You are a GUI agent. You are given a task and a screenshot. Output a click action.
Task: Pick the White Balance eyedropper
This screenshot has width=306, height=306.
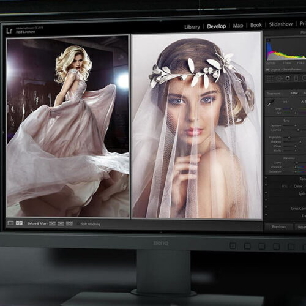tap(271, 102)
